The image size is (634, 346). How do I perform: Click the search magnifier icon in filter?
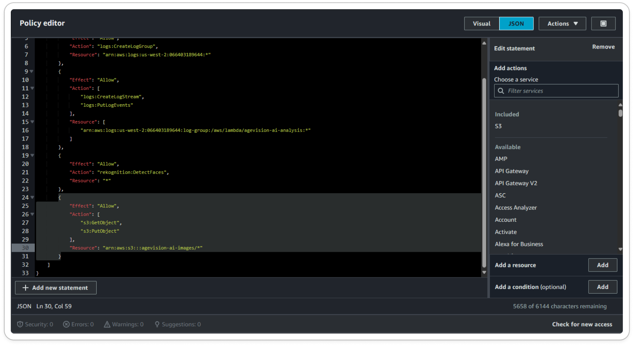(x=501, y=91)
